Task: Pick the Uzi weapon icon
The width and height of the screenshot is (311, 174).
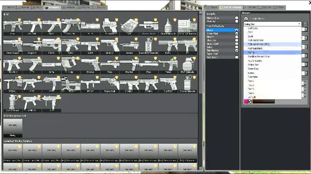Action: 52,103
